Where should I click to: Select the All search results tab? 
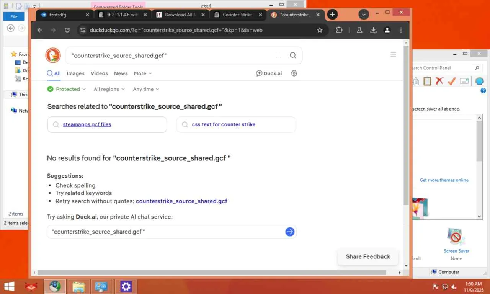[x=54, y=73]
